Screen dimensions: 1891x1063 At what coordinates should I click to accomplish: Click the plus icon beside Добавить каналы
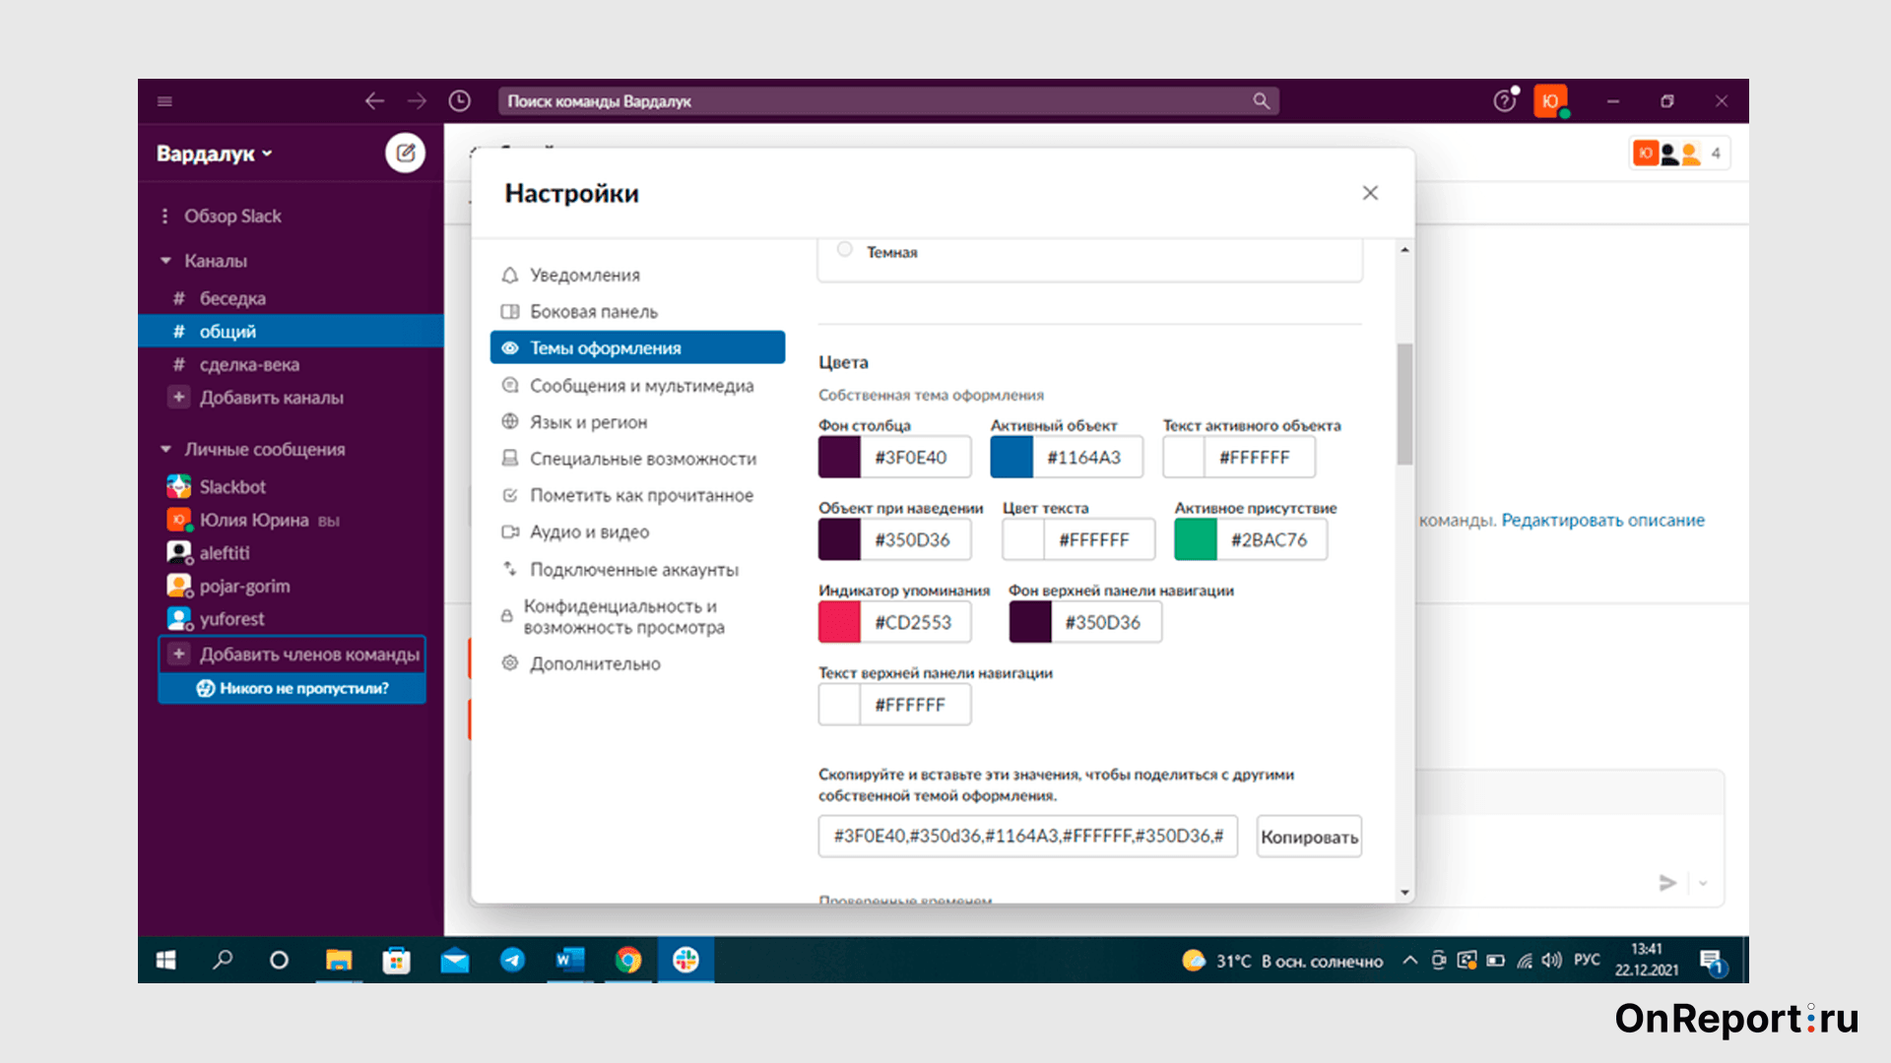[178, 398]
